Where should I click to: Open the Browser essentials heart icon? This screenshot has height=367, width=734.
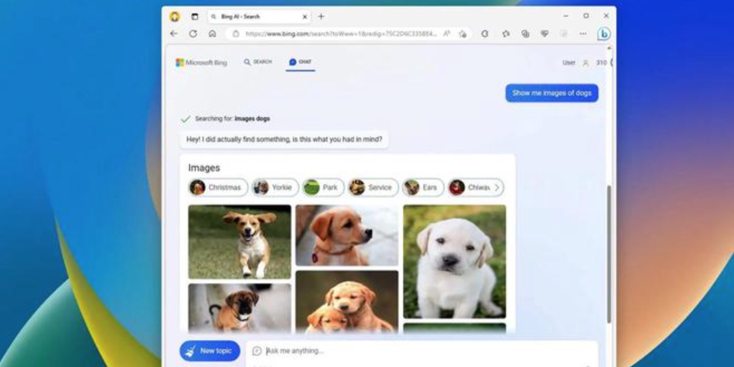pyautogui.click(x=544, y=34)
